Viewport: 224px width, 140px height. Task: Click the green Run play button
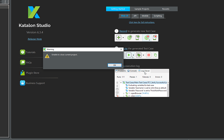coord(129,55)
